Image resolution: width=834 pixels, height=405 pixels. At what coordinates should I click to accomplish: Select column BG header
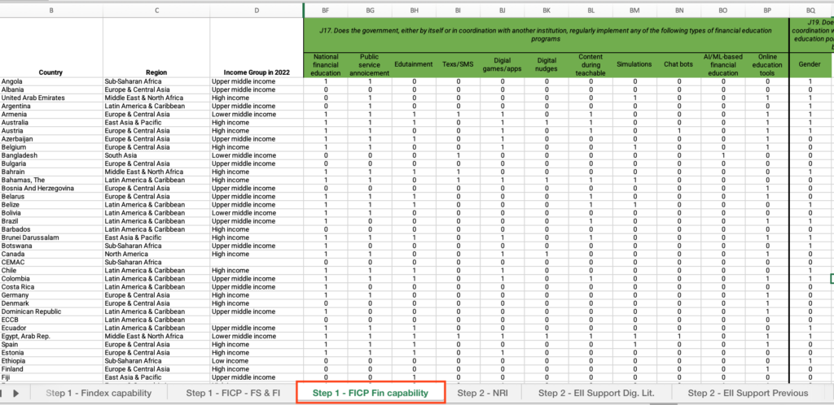coord(370,10)
